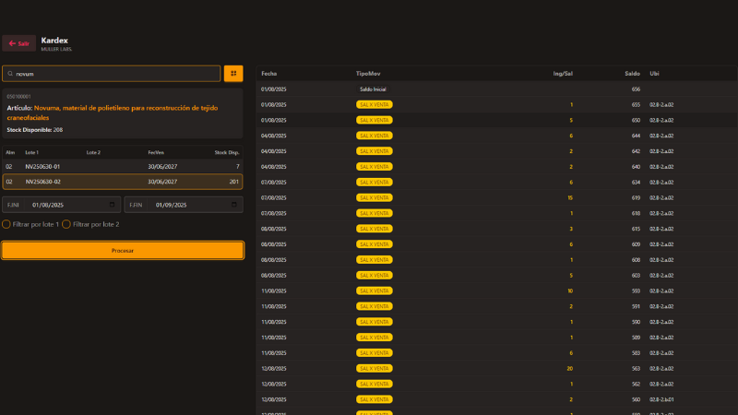Click the orange grid icon button
The image size is (738, 415).
233,74
